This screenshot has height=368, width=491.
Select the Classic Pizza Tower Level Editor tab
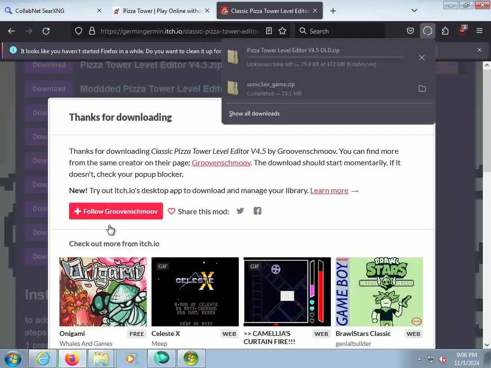tap(269, 11)
